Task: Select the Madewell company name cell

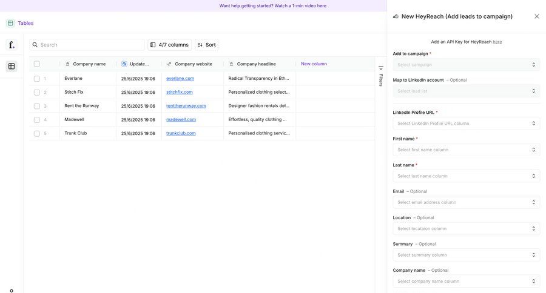Action: (88, 120)
